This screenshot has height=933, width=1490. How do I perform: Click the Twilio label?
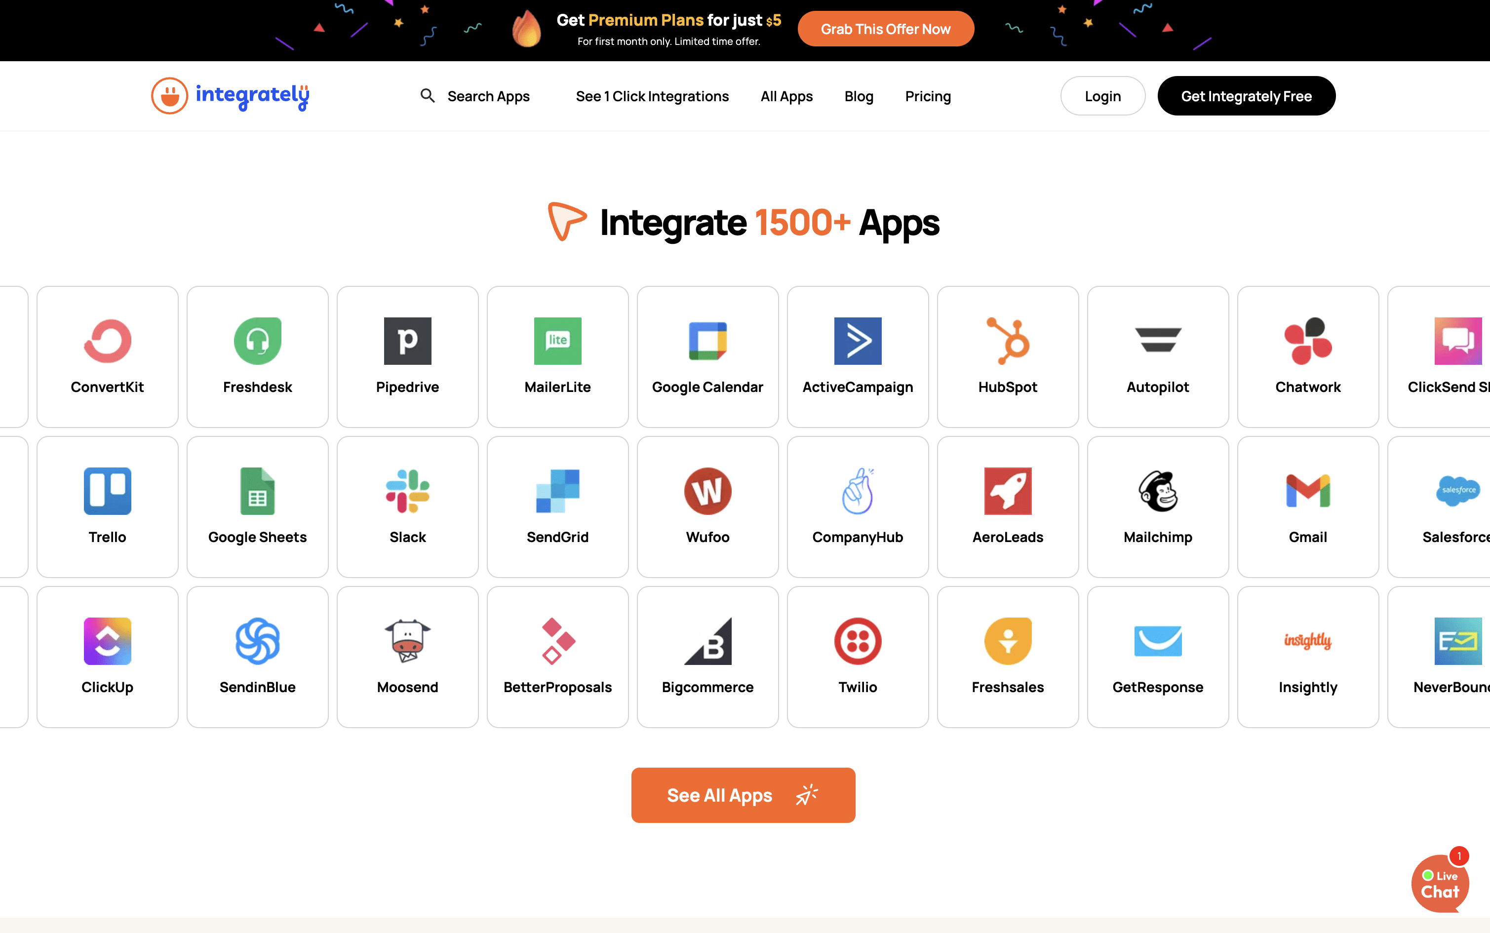click(x=858, y=687)
